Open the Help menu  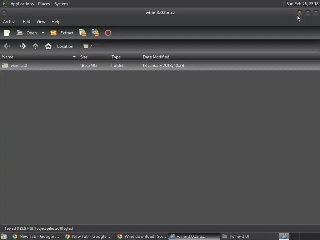[x=56, y=22]
